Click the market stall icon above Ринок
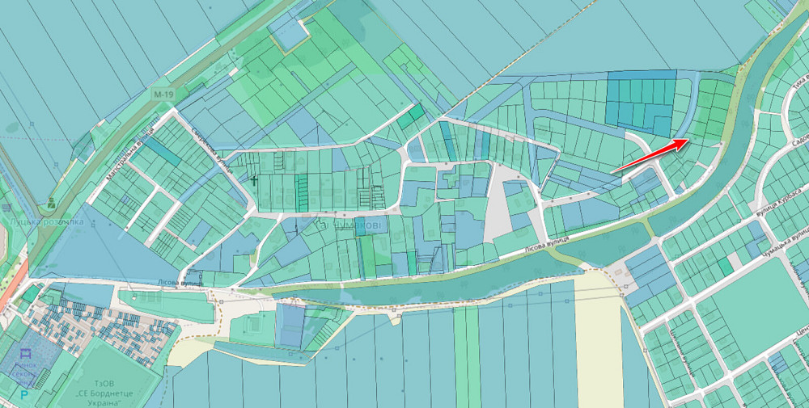The width and height of the screenshot is (809, 408). (x=25, y=354)
